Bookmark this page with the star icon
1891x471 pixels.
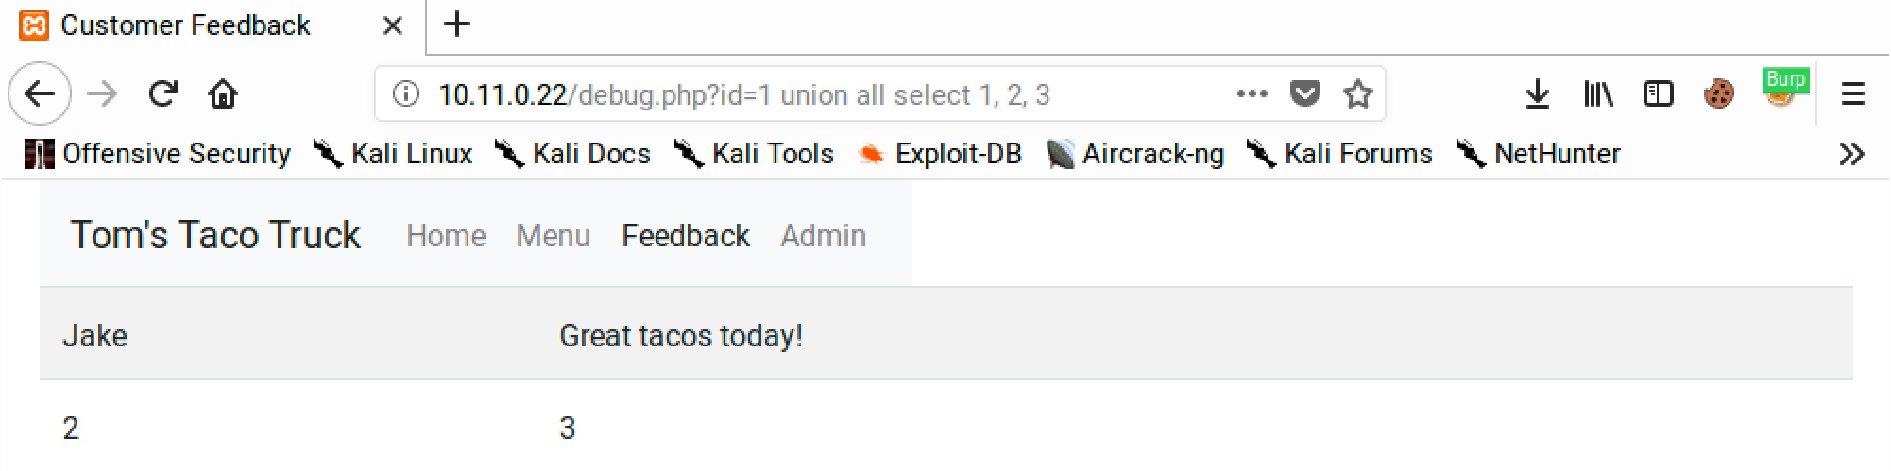(1358, 93)
